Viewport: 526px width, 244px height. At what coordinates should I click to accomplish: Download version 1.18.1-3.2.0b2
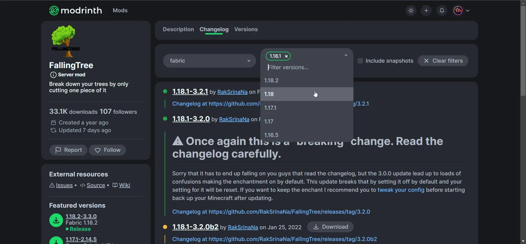(x=330, y=227)
